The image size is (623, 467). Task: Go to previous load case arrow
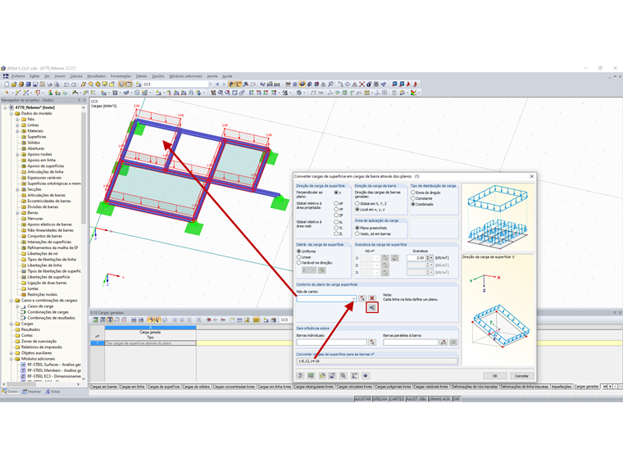[x=217, y=84]
